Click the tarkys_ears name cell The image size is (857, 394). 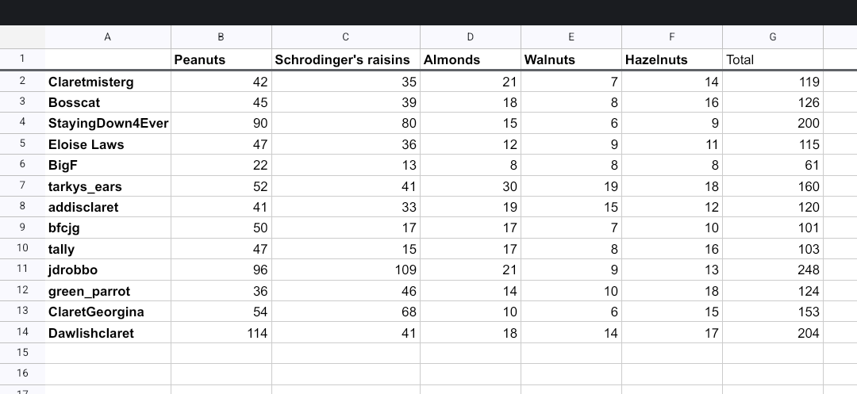(x=108, y=186)
